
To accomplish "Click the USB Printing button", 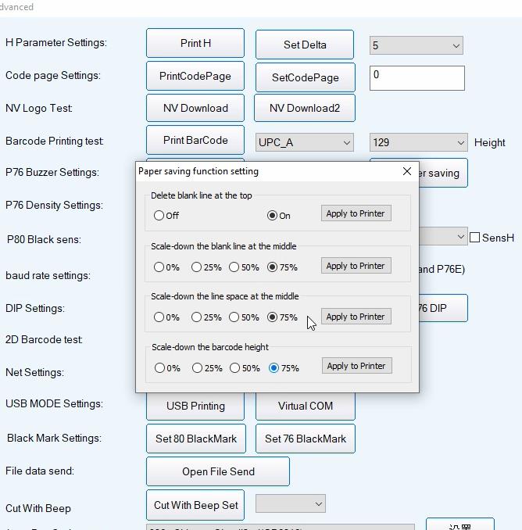I will (x=195, y=406).
